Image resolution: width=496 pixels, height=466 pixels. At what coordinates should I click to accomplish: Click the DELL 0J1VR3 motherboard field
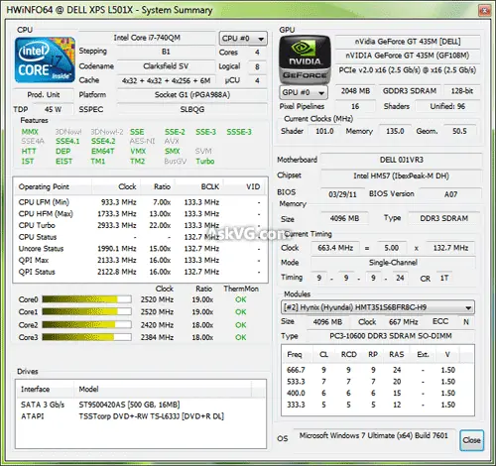(401, 160)
